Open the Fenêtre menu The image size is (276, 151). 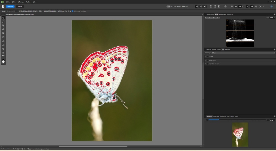click(x=28, y=2)
